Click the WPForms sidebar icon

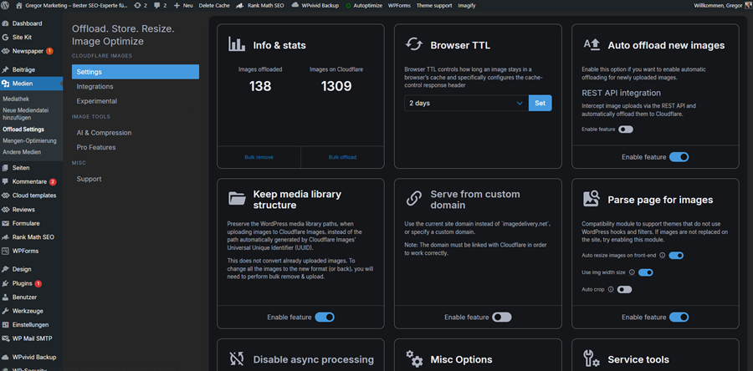pyautogui.click(x=5, y=251)
